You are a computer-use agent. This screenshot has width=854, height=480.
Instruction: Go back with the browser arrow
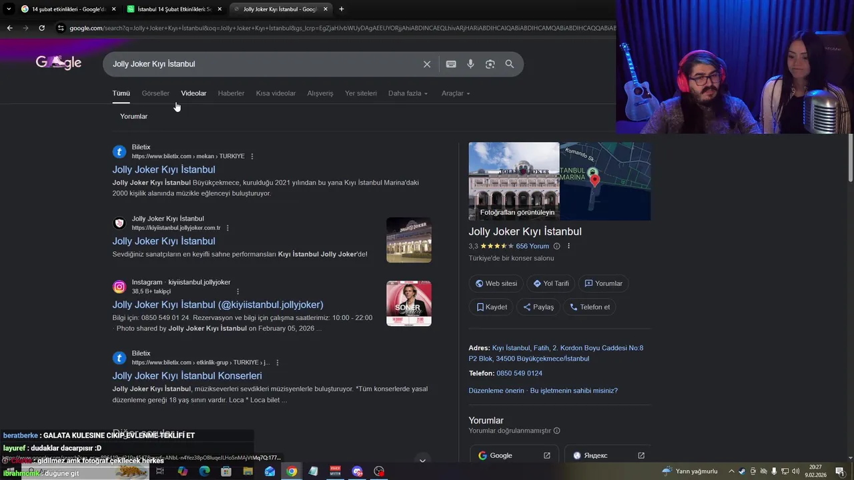[x=9, y=28]
